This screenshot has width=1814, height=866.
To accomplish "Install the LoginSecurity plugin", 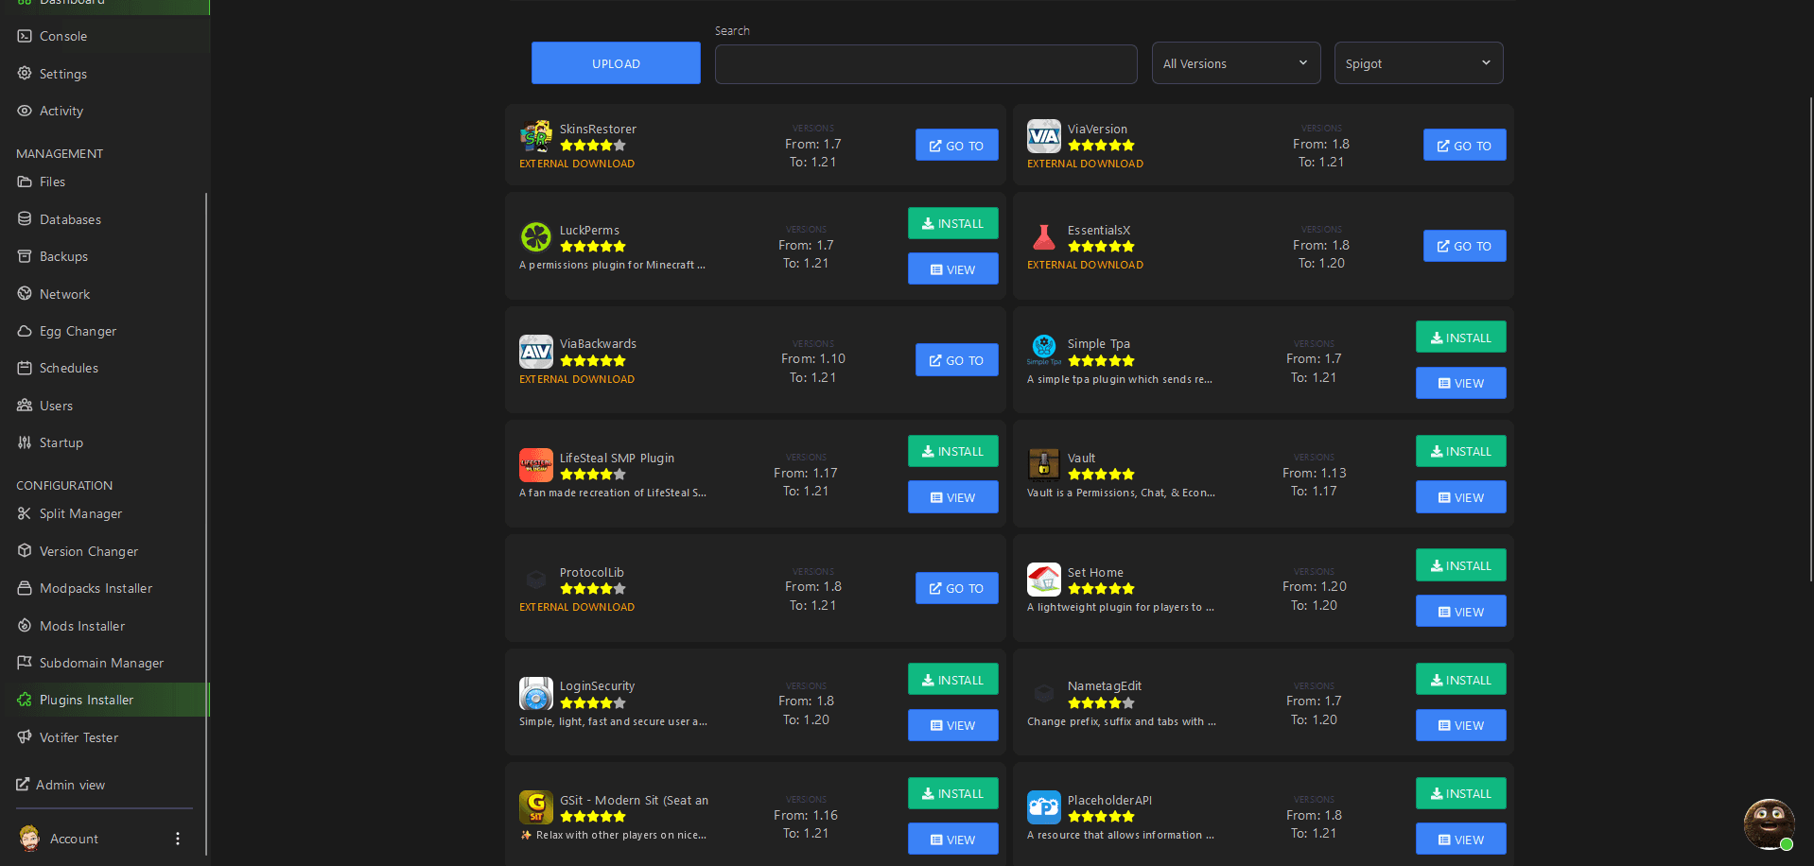I will [953, 680].
